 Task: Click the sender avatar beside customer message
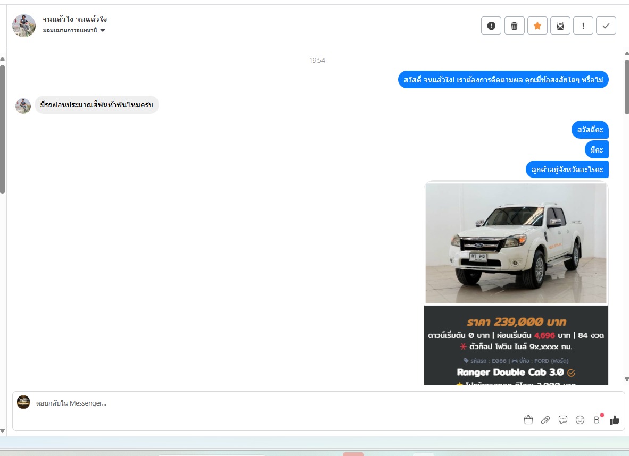tap(23, 106)
